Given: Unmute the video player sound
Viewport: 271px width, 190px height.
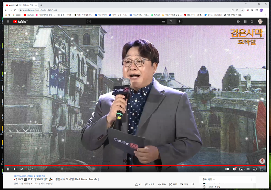Looking at the screenshot, I should (x=22, y=169).
